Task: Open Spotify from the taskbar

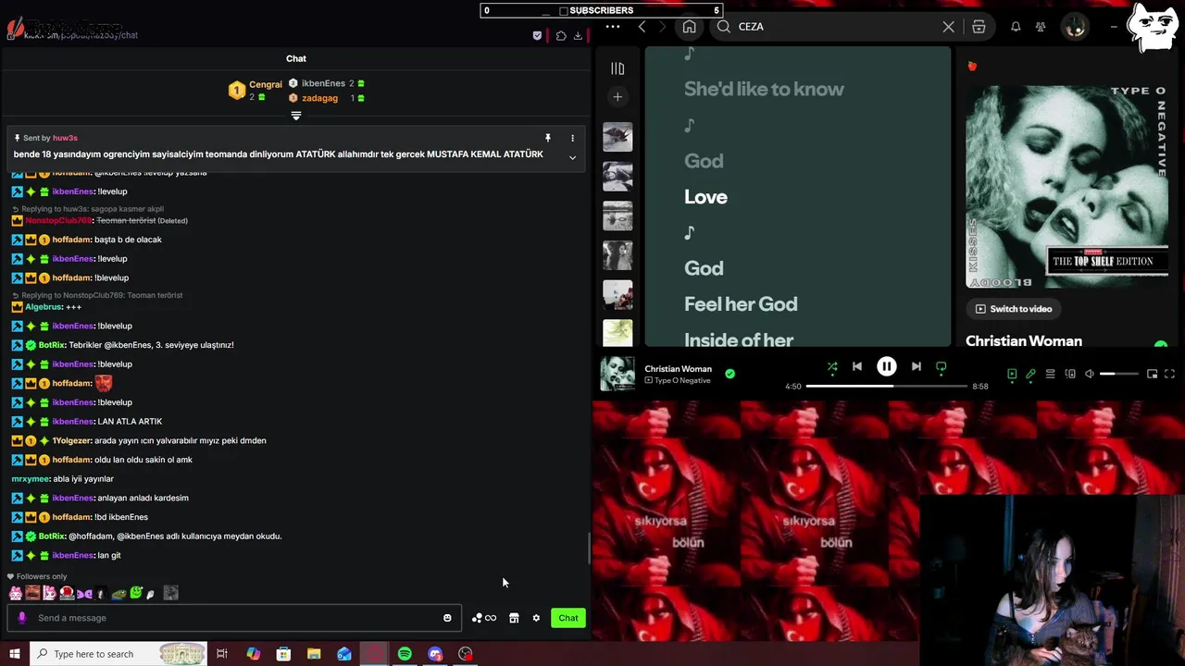Action: point(405,654)
